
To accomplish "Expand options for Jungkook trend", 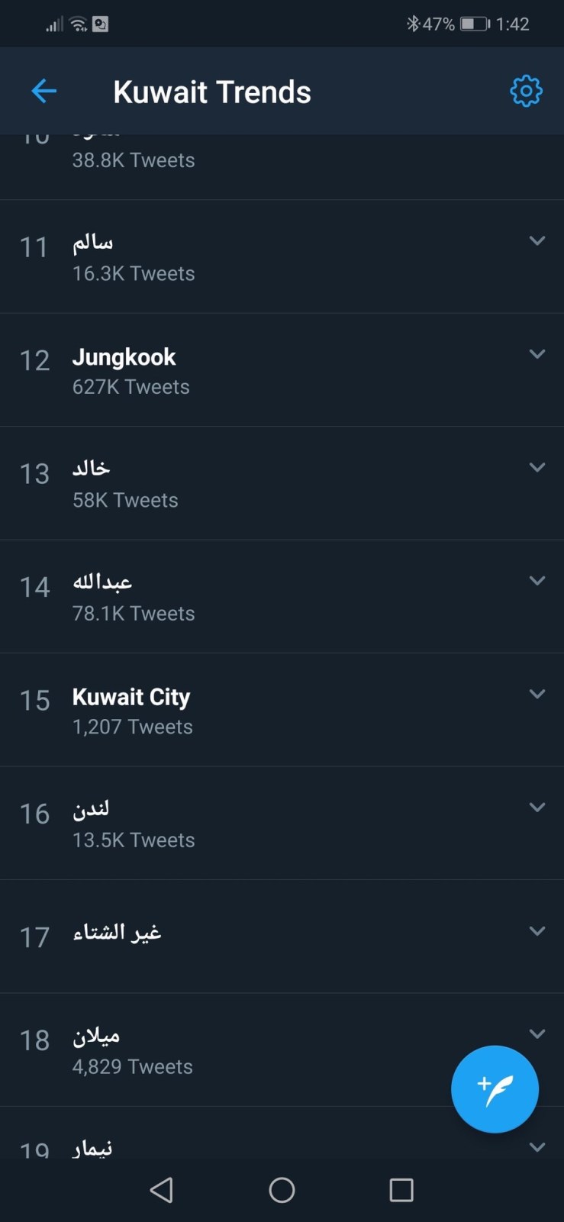I will (537, 354).
